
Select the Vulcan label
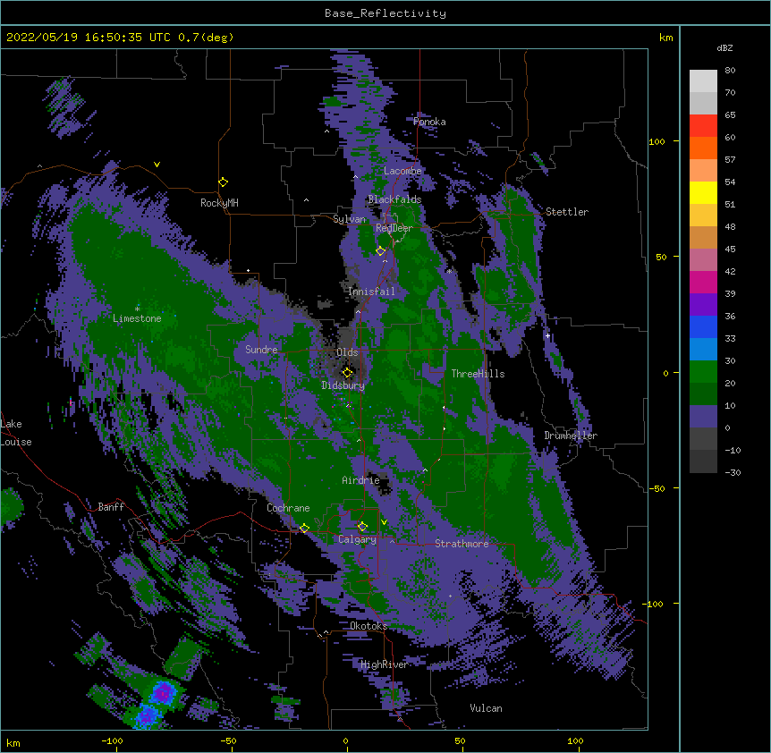coord(486,708)
